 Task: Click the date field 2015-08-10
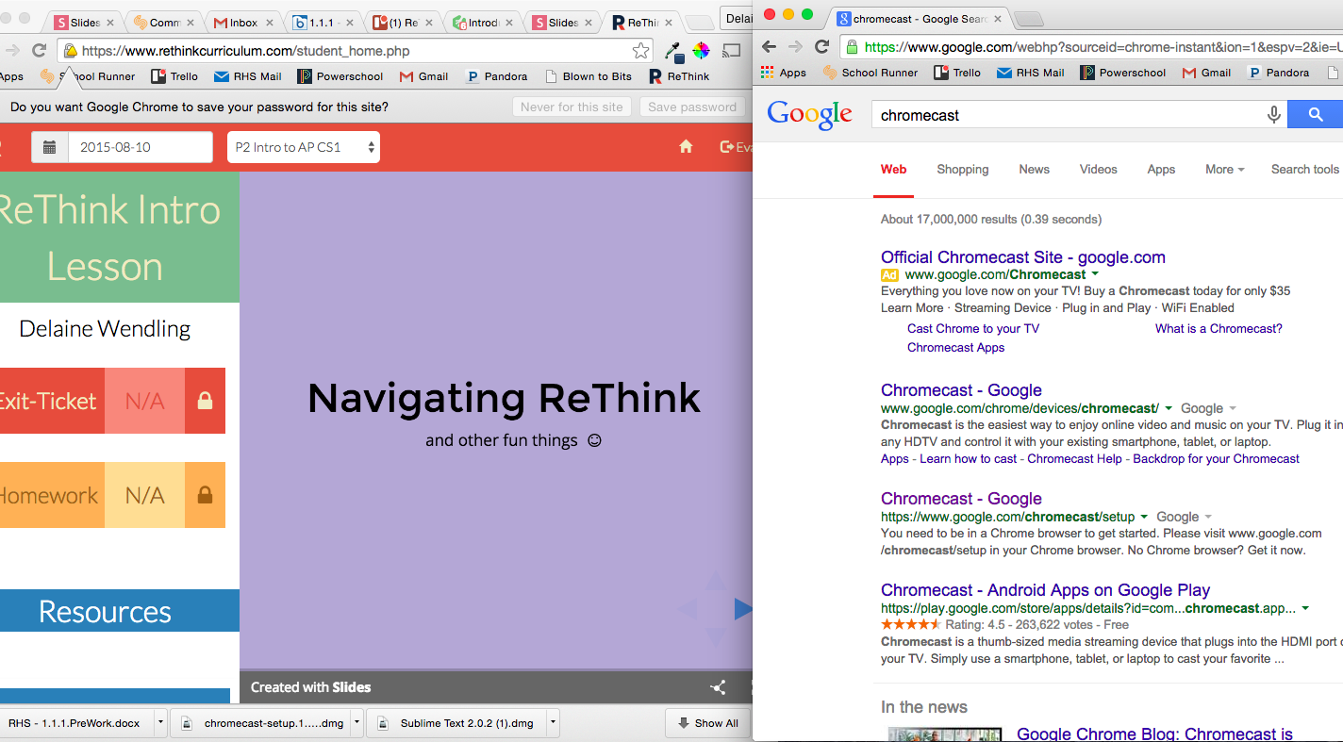[x=140, y=147]
